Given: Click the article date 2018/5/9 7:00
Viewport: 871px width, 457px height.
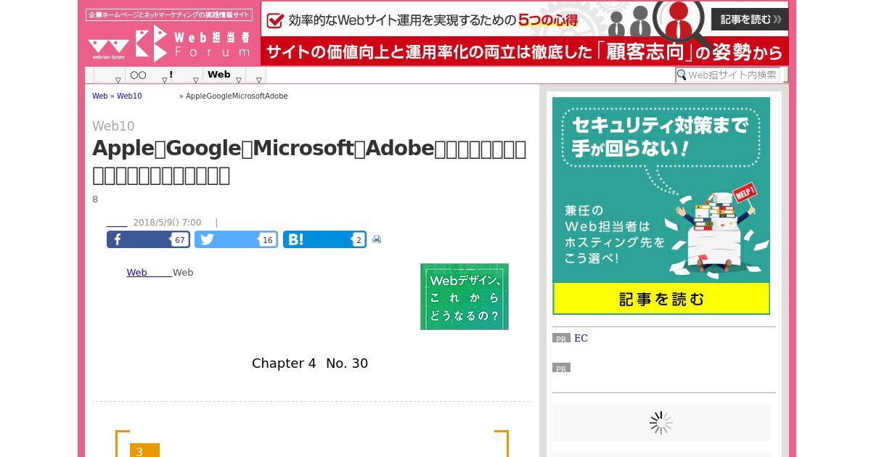Looking at the screenshot, I should click(167, 223).
